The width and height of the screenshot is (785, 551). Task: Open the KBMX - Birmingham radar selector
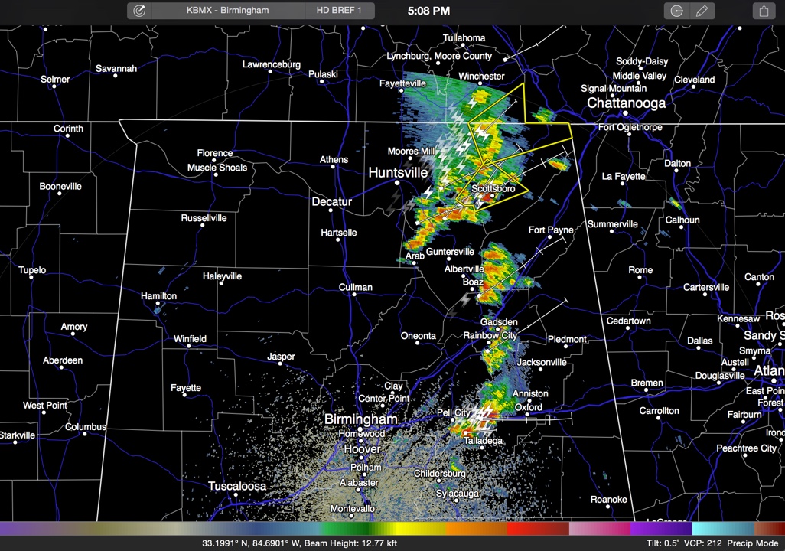tap(227, 11)
